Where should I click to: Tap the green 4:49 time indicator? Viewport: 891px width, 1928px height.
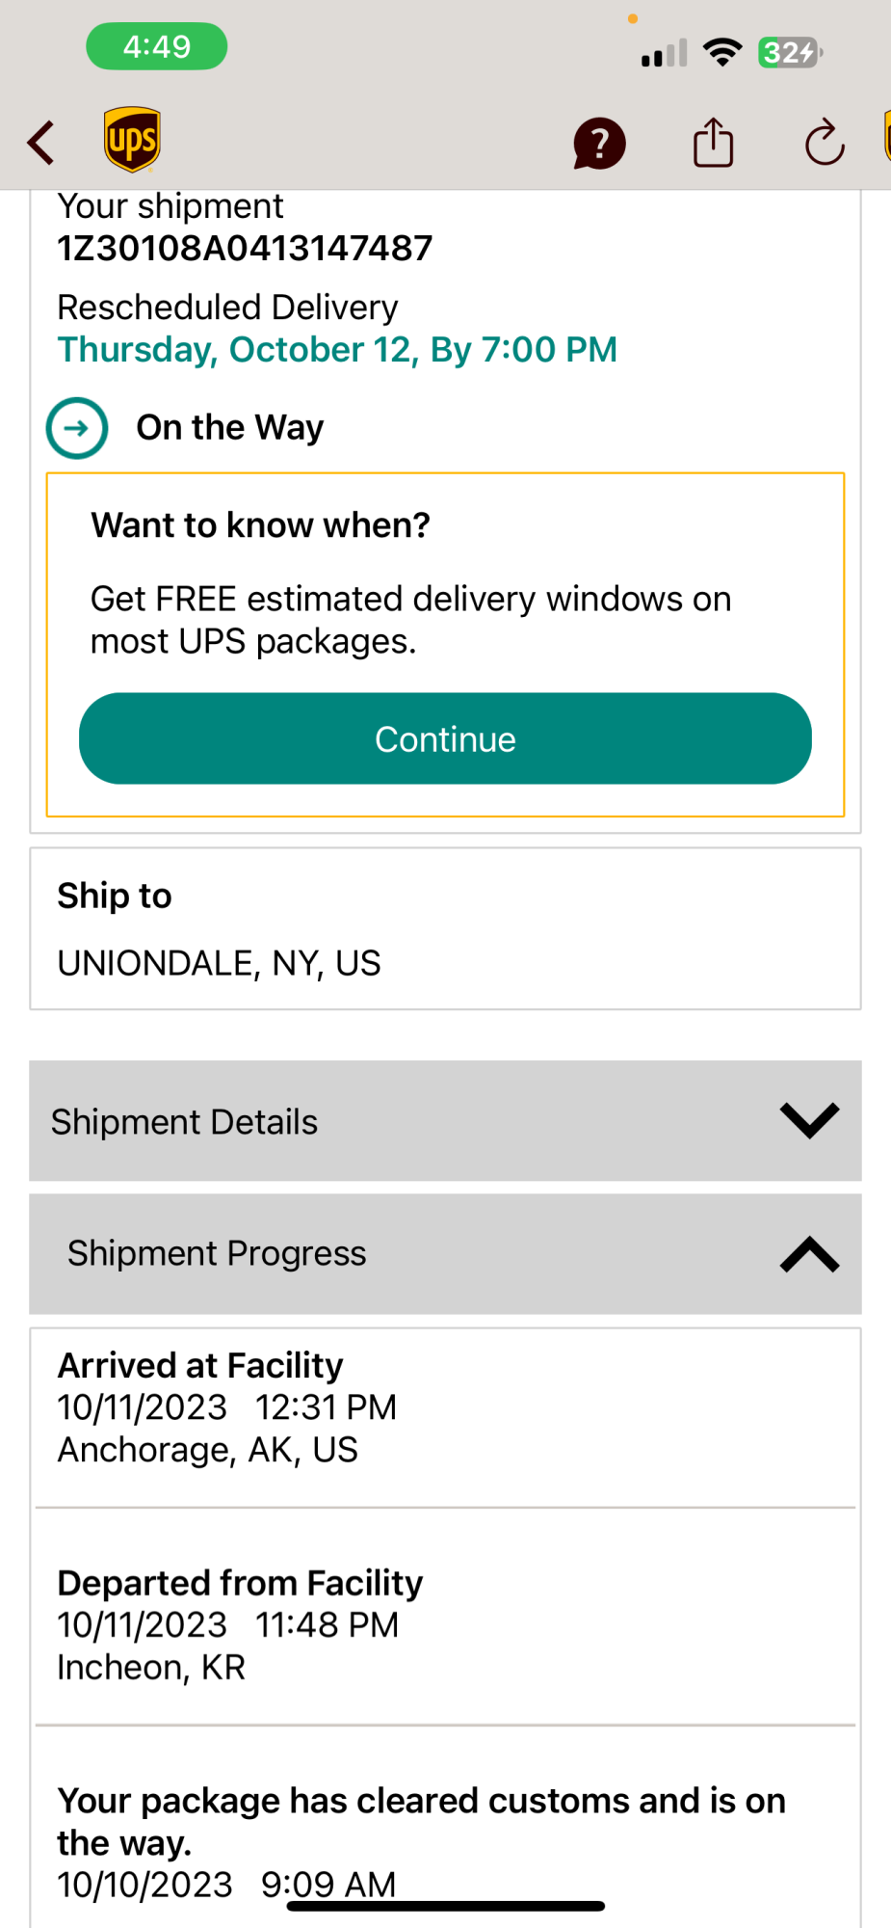pyautogui.click(x=157, y=46)
